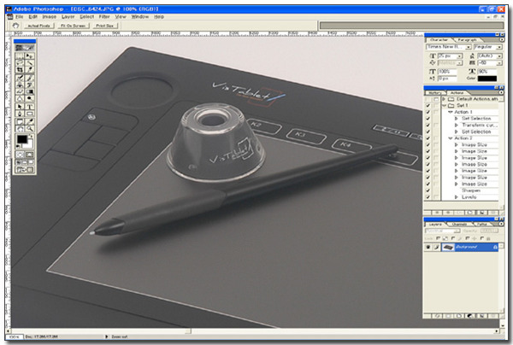Collapse the Set 1 folder
Viewport: 513px width, 345px height.
tap(444, 106)
